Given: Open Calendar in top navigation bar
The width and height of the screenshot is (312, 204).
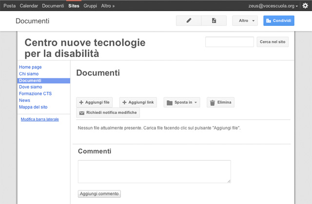Looking at the screenshot, I should tap(29, 6).
